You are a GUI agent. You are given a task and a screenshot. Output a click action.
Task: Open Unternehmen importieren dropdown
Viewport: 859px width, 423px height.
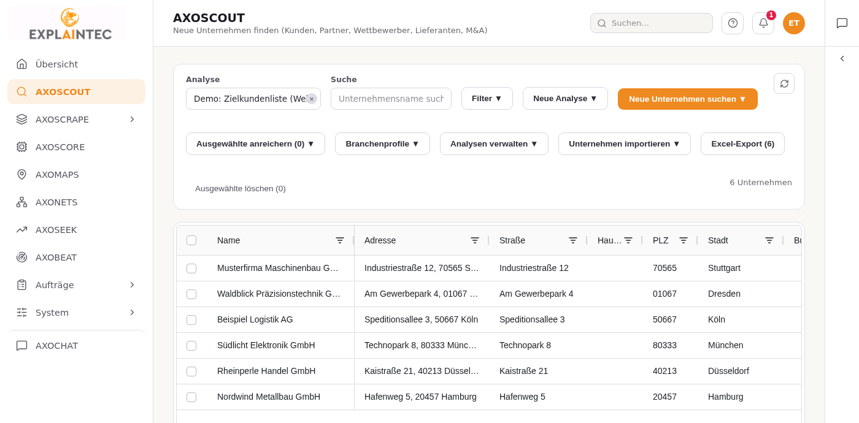(625, 143)
